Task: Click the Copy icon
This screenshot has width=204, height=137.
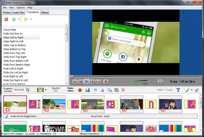Action: (109, 90)
